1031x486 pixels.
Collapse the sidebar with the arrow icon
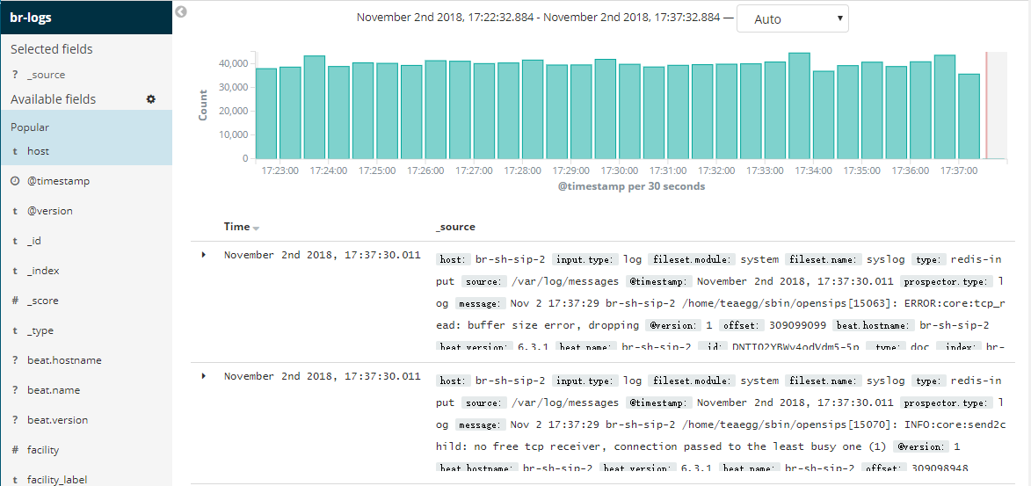pos(181,11)
